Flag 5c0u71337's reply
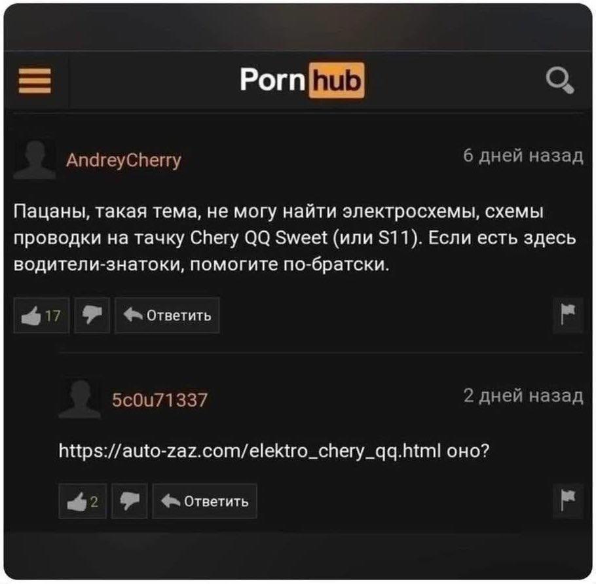Viewport: 596px width, 584px height. pos(568,501)
